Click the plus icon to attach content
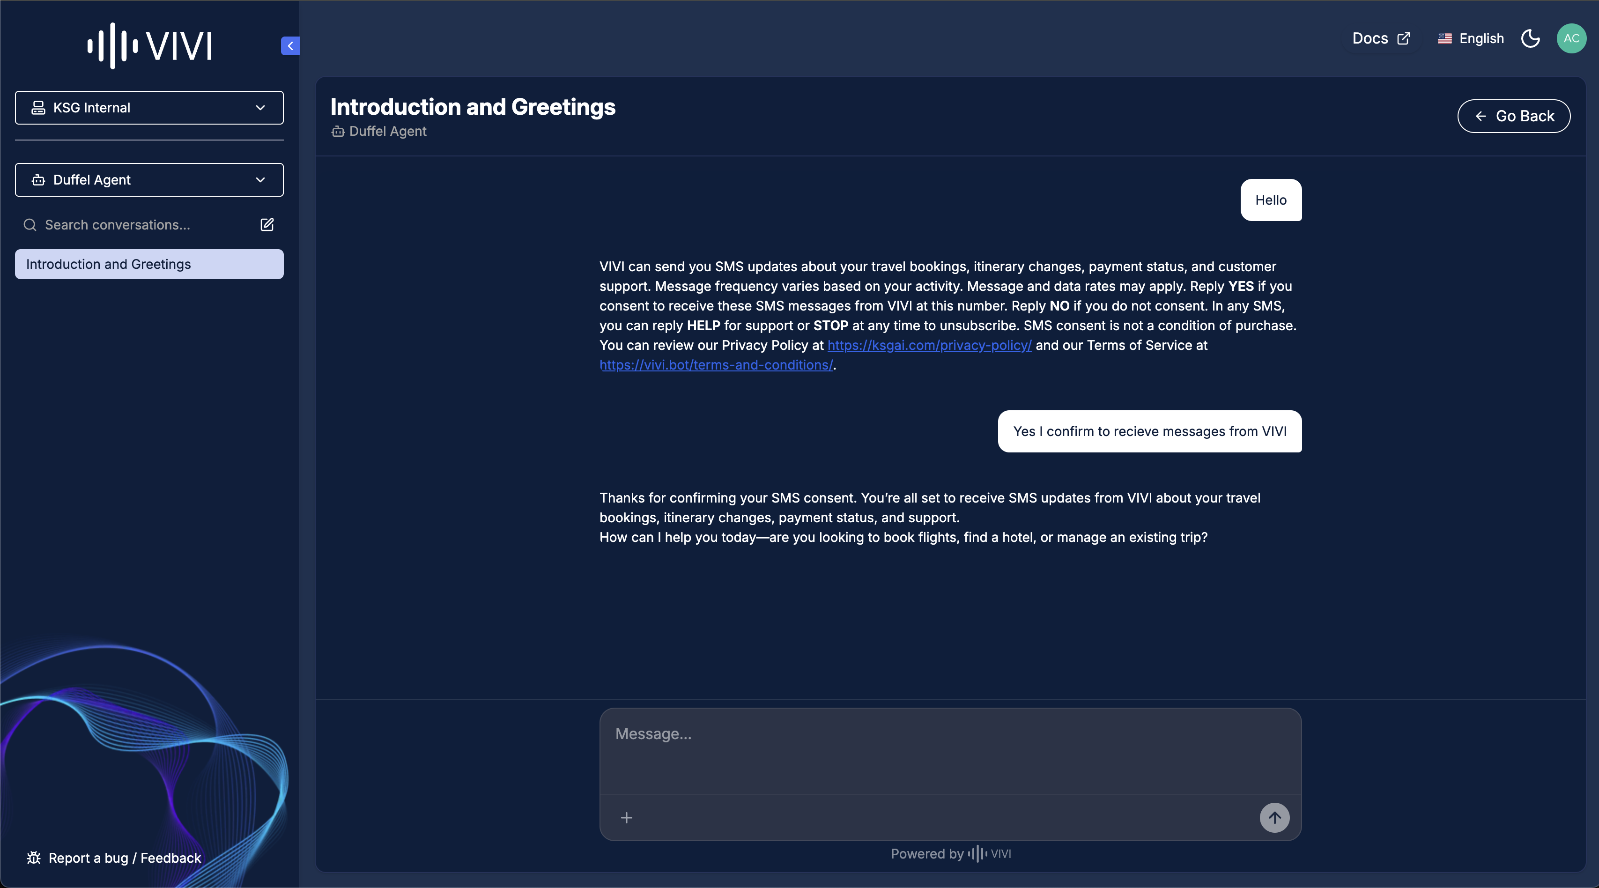Screen dimensions: 1599x888 626,818
